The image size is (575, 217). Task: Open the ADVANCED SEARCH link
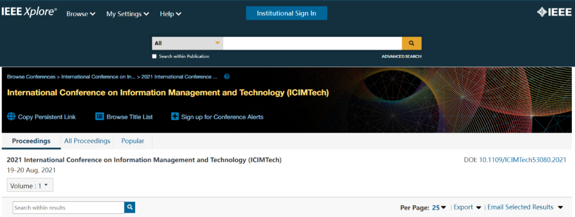(x=401, y=57)
